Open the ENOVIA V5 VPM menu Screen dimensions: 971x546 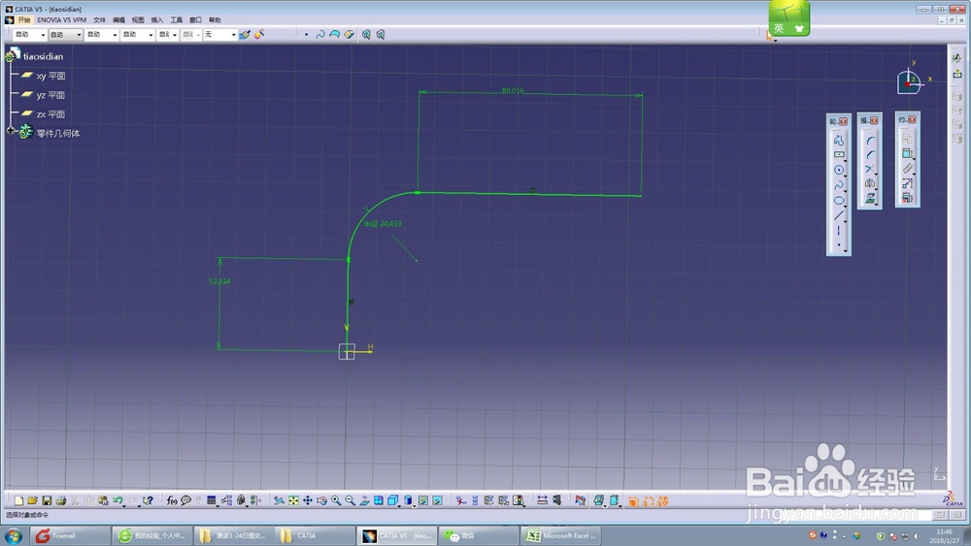(x=61, y=19)
